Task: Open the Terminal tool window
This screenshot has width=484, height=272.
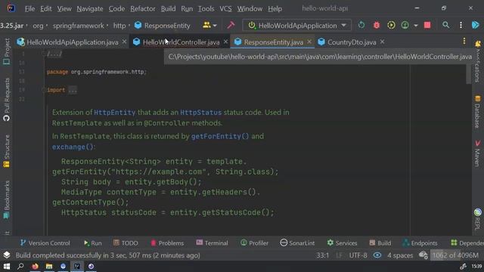Action: [212, 243]
